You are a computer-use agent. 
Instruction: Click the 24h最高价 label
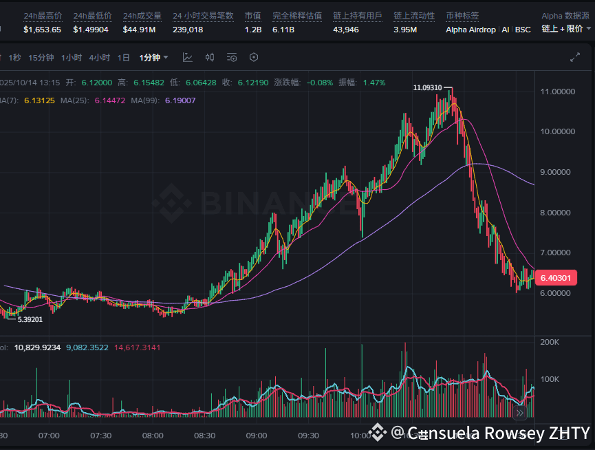tap(43, 16)
